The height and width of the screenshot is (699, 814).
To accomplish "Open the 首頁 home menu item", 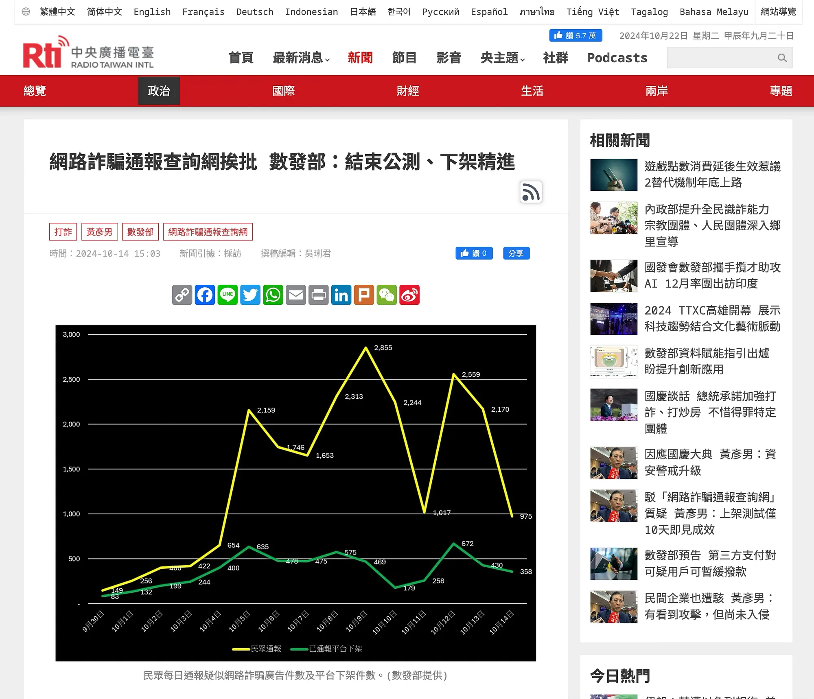I will click(x=241, y=58).
